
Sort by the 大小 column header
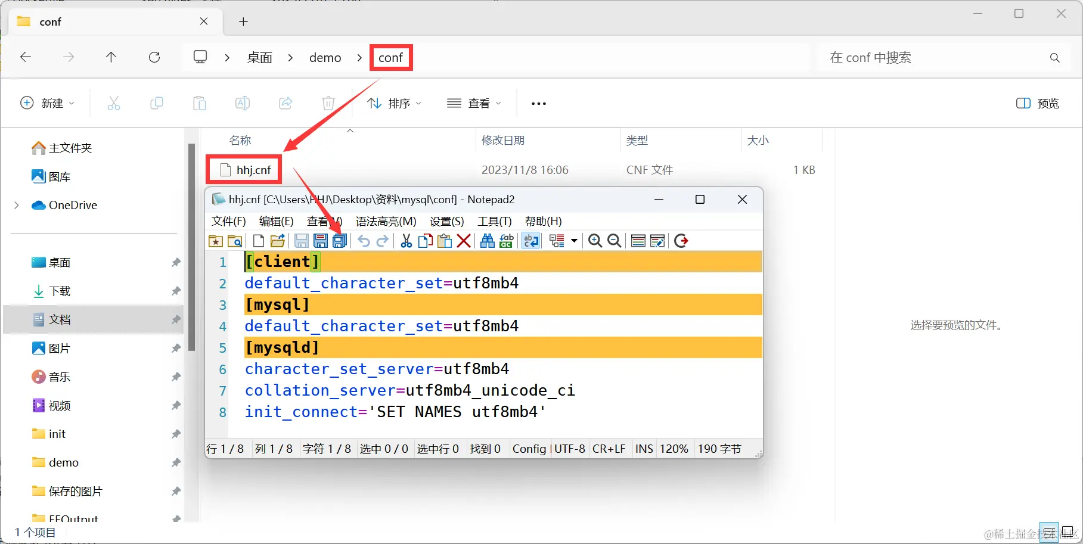758,141
